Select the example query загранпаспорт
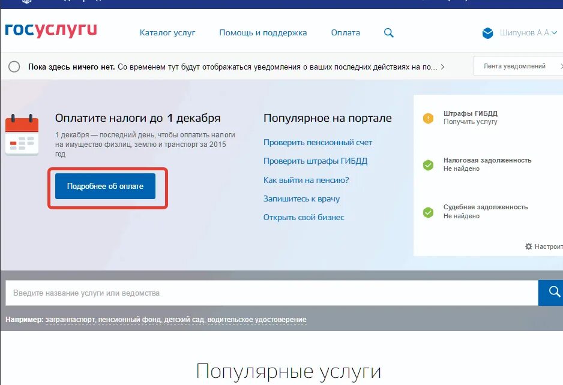Viewport: 563px width, 385px height. pyautogui.click(x=70, y=320)
